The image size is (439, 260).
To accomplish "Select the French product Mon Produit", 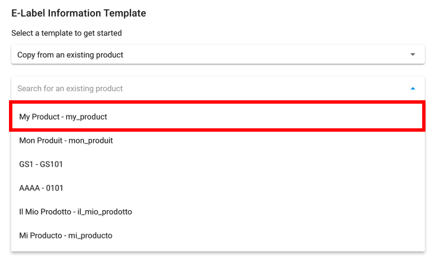I will [x=66, y=141].
